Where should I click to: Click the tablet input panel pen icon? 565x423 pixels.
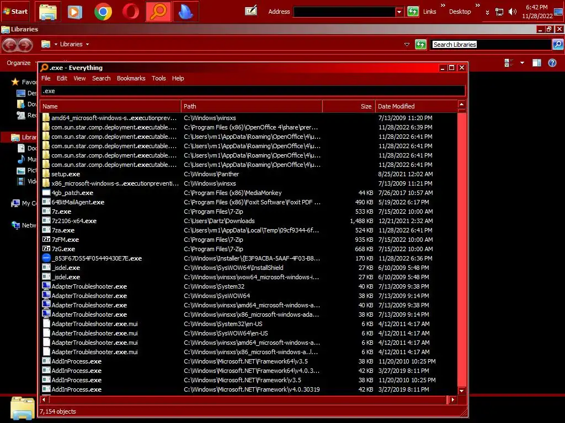[x=251, y=11]
